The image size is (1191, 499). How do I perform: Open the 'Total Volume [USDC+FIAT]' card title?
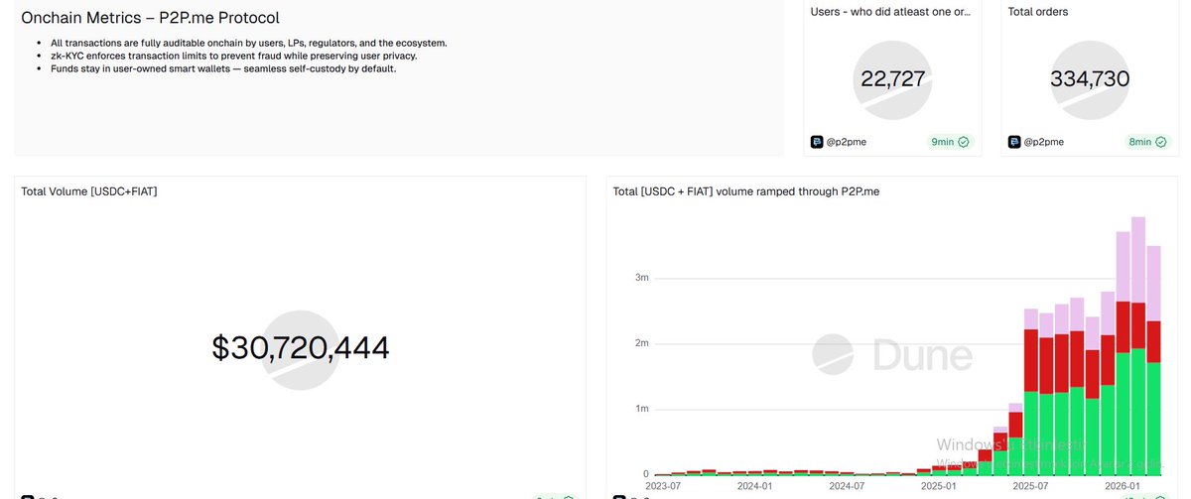[x=89, y=190]
